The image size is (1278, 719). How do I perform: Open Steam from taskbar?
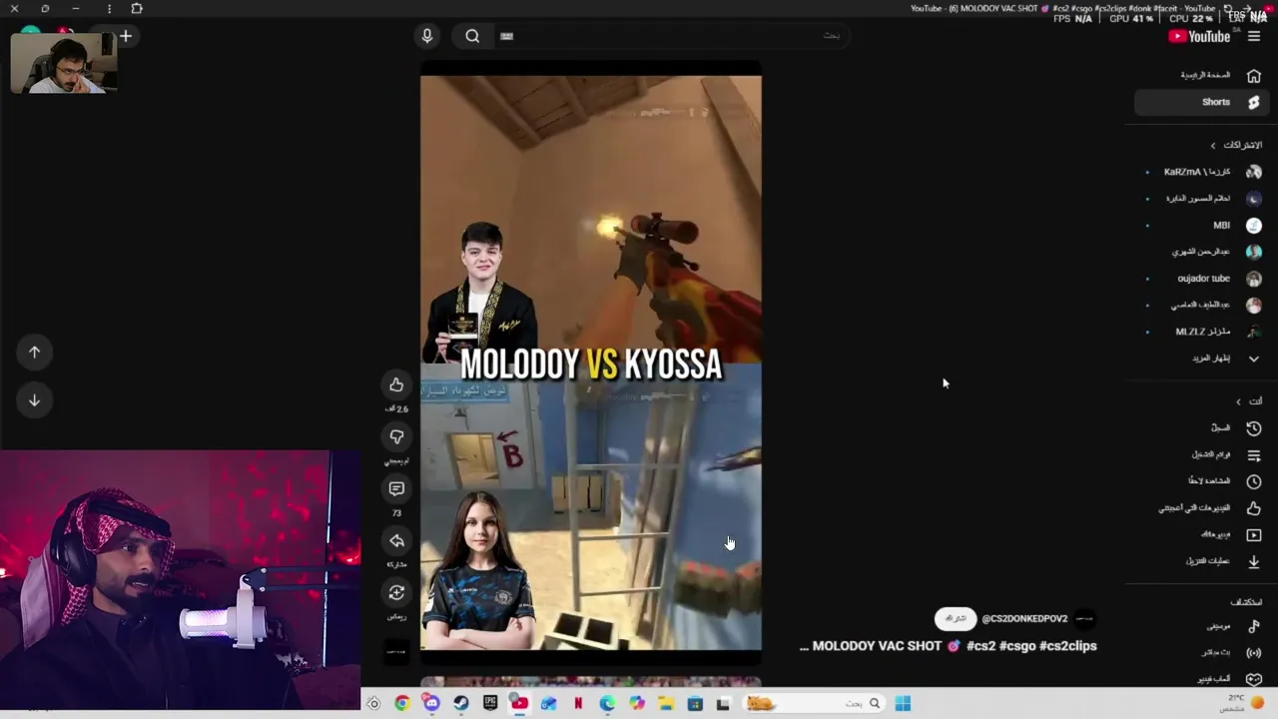[460, 704]
